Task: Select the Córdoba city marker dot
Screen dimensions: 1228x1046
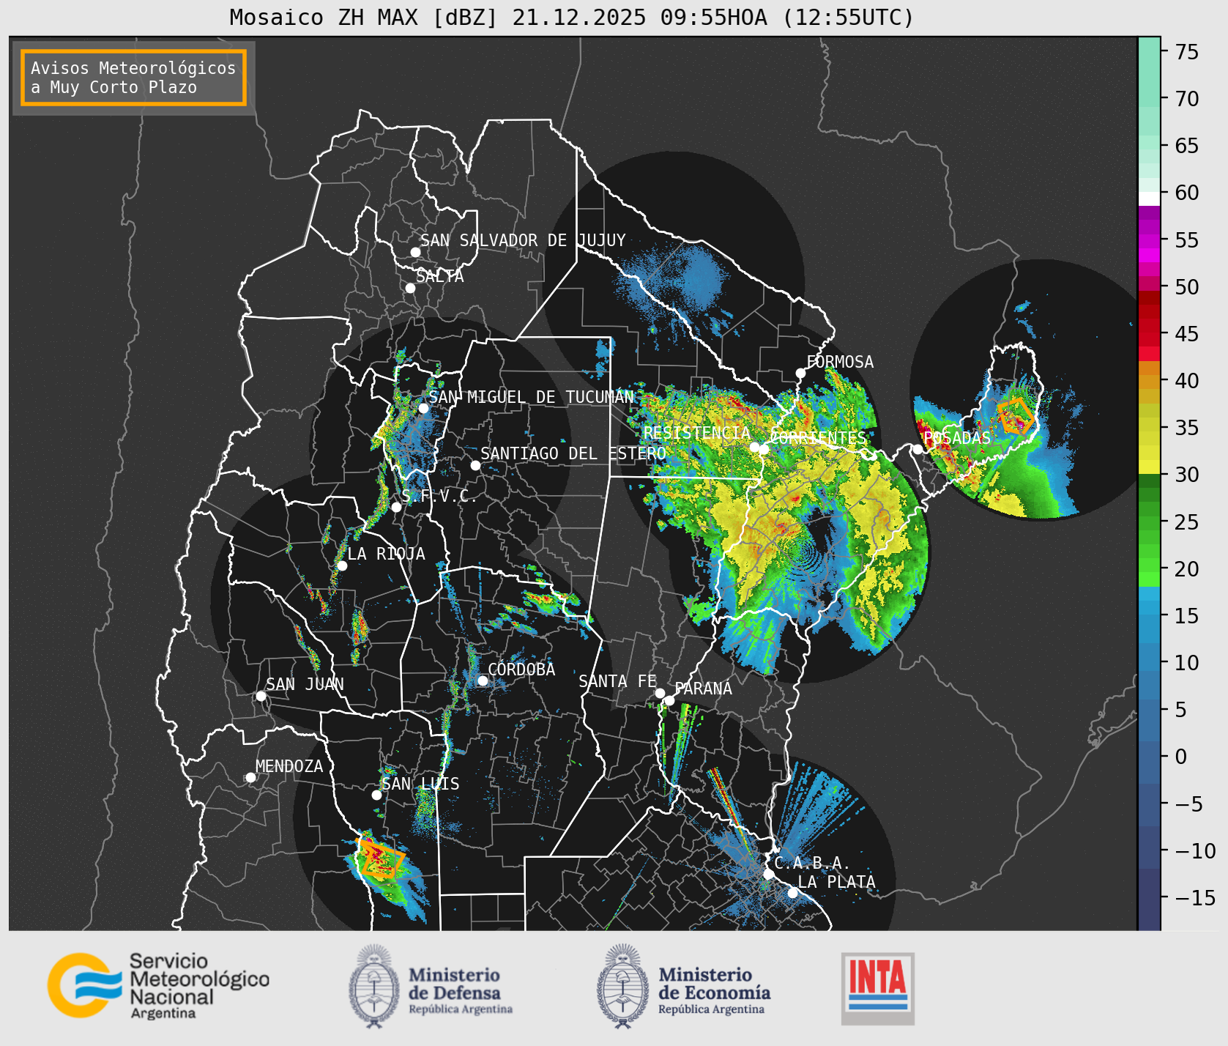Action: click(x=483, y=680)
